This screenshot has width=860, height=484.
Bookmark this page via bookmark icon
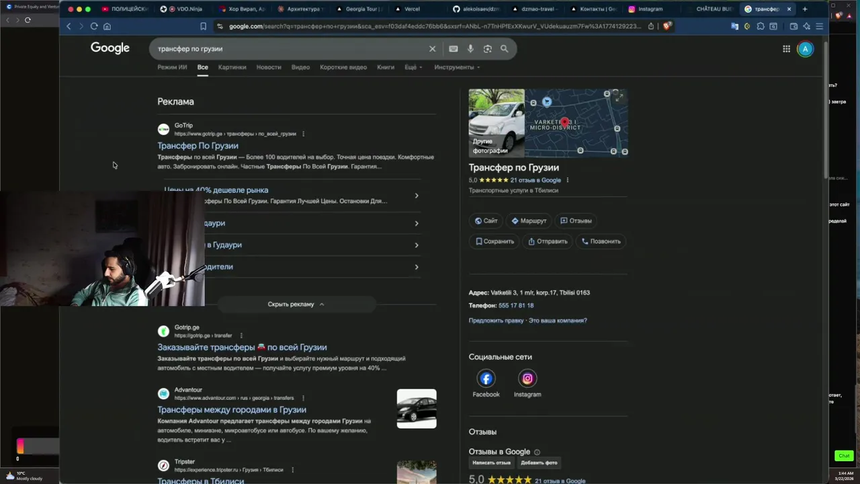(203, 26)
